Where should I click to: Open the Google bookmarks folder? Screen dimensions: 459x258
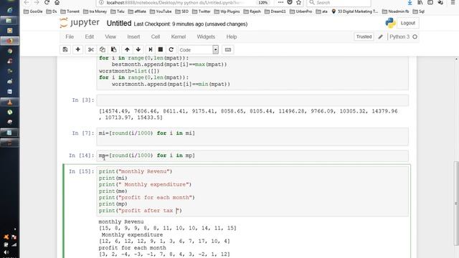coord(33,11)
